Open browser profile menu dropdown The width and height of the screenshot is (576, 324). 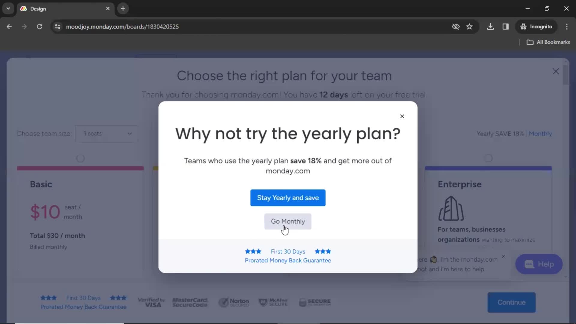[x=537, y=26]
